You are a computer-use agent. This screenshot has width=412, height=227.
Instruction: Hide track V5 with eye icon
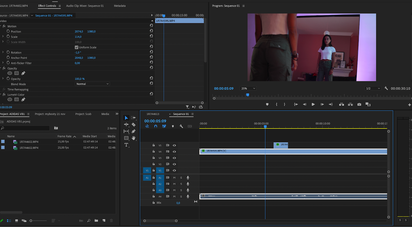click(x=174, y=145)
